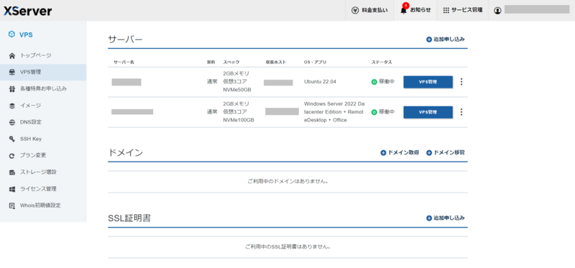Click the VPS sidebar heading
The height and width of the screenshot is (268, 575).
[26, 34]
